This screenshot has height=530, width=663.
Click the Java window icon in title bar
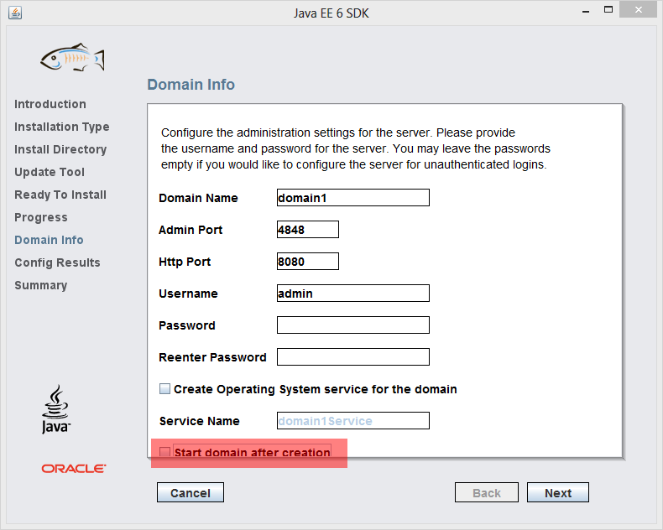pos(15,13)
